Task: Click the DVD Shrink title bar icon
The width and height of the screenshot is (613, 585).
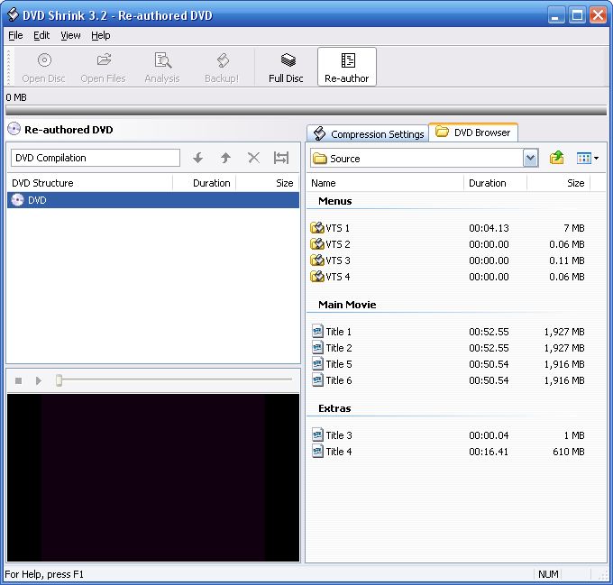Action: click(x=13, y=14)
